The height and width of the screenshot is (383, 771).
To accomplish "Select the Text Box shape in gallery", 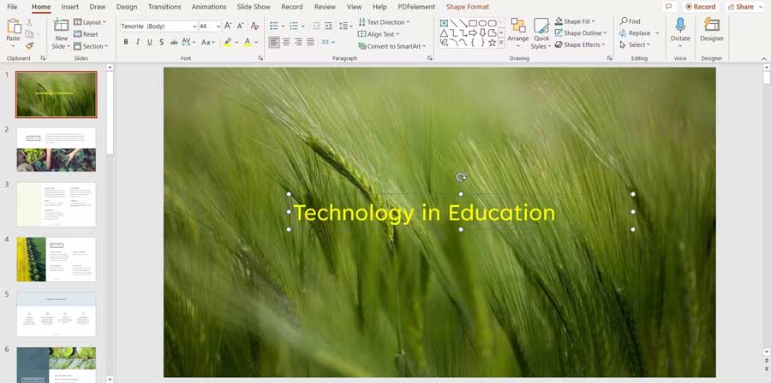I will tap(444, 23).
